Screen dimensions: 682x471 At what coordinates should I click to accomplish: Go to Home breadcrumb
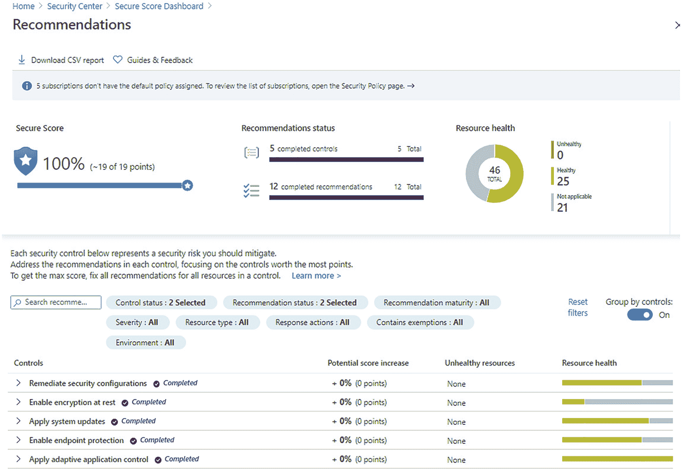pyautogui.click(x=23, y=6)
